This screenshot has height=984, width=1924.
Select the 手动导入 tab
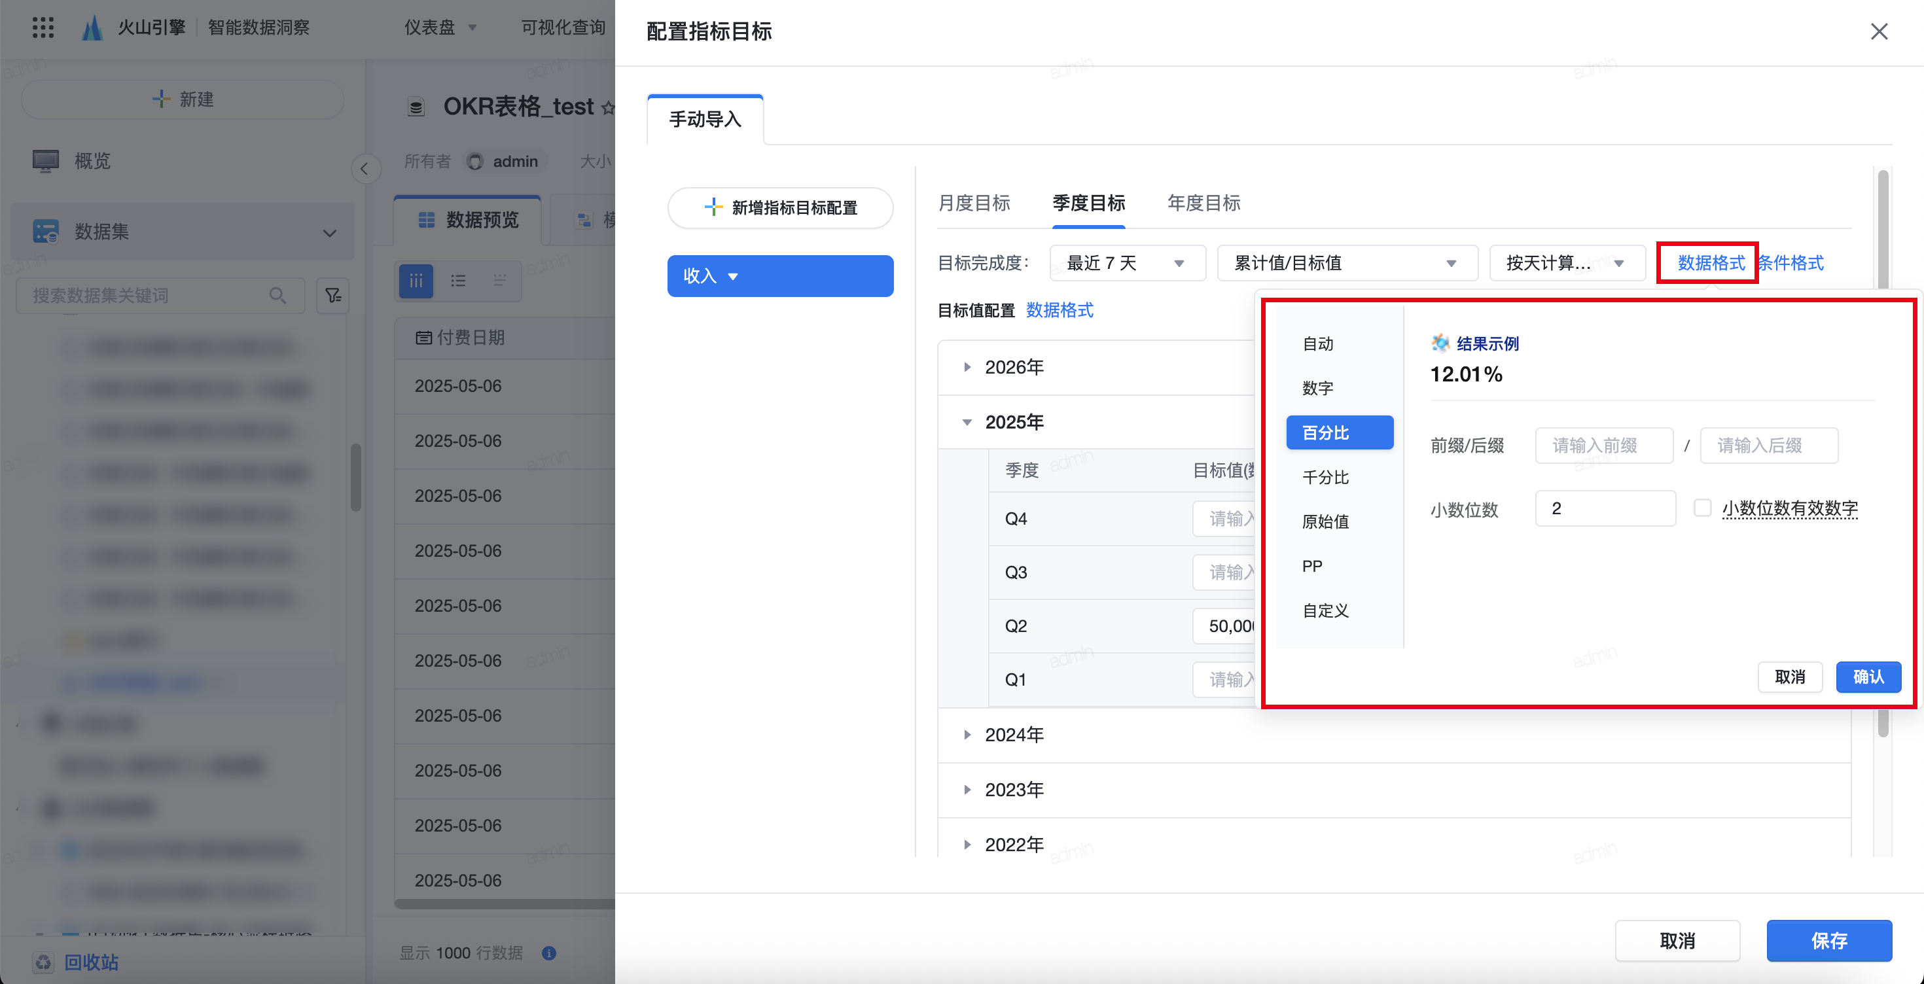pos(705,120)
